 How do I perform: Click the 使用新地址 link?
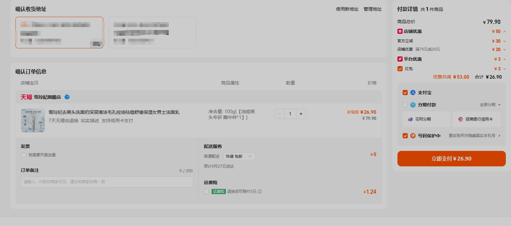click(x=347, y=9)
